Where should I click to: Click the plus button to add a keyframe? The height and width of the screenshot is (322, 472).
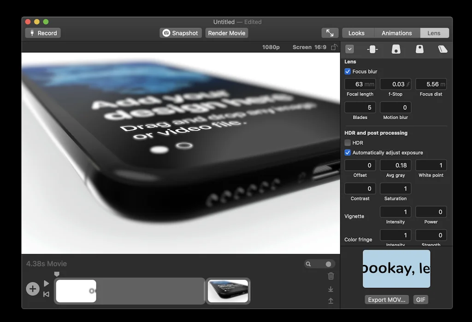click(32, 289)
